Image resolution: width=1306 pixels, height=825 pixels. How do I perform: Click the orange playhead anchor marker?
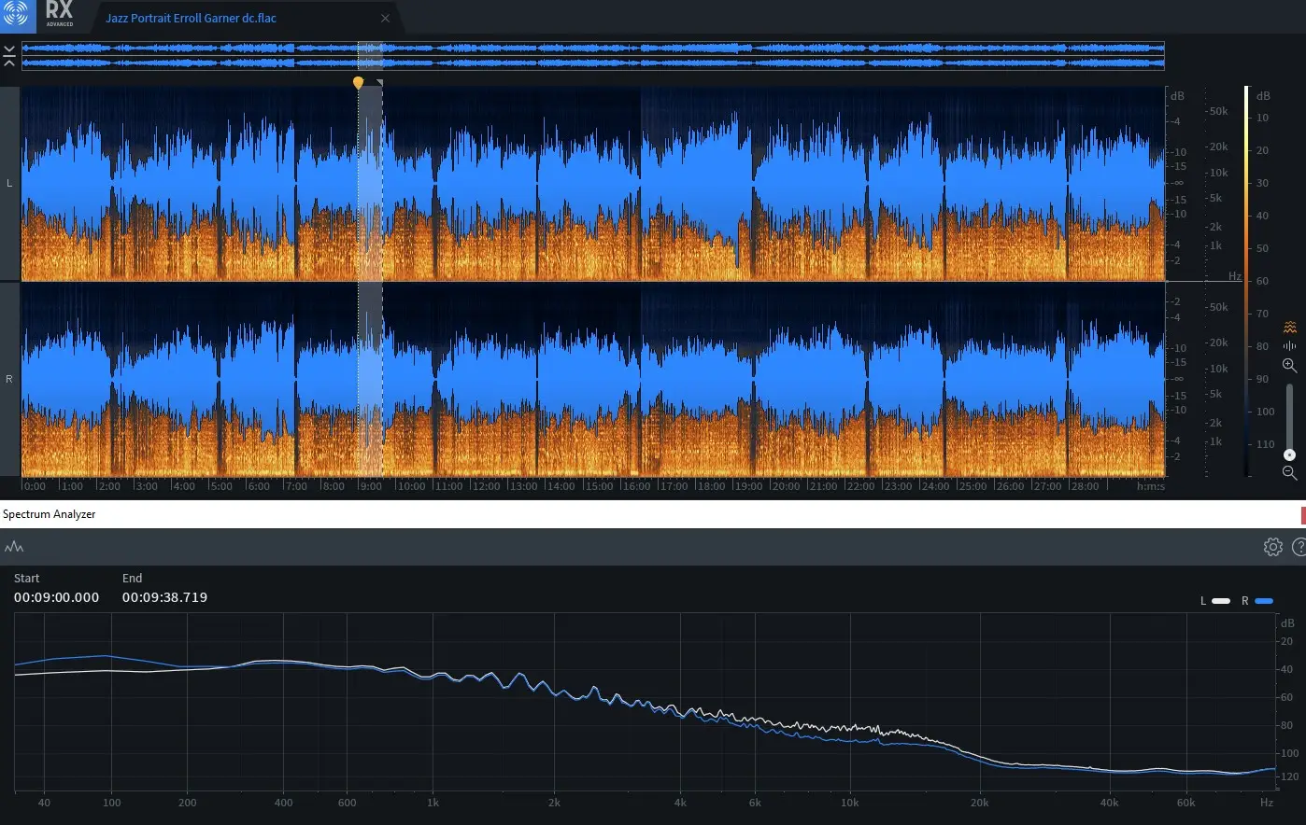click(x=358, y=83)
